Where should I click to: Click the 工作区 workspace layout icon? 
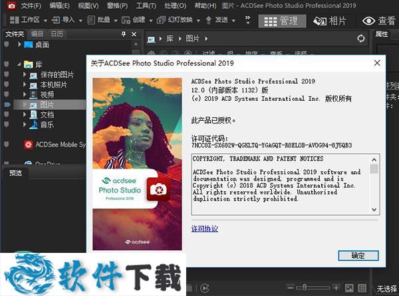click(x=14, y=20)
